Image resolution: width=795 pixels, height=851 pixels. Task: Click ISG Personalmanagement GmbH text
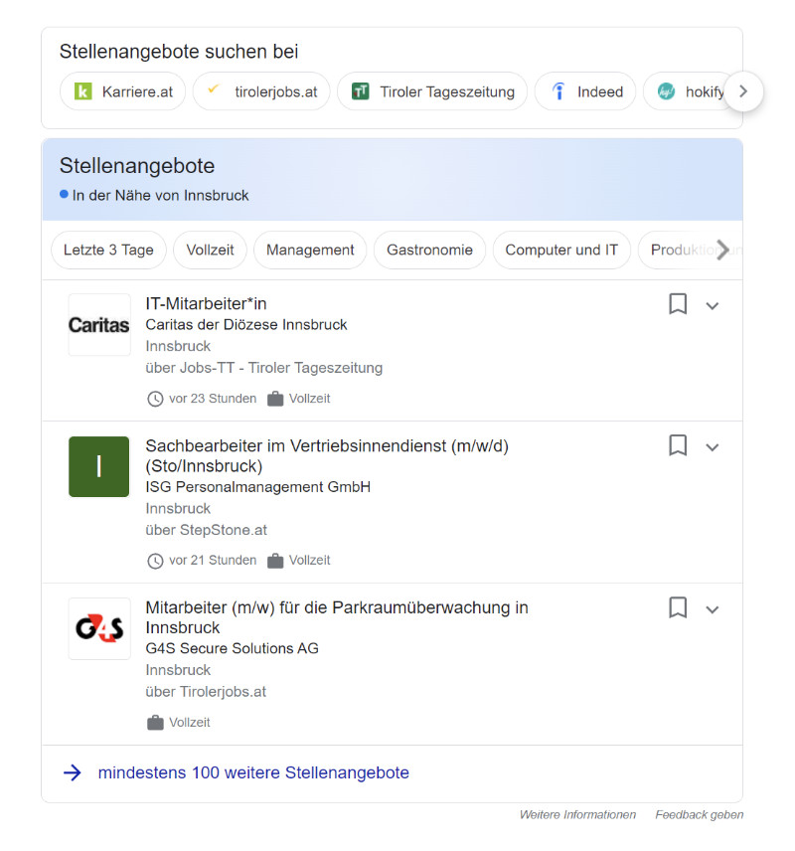(257, 487)
